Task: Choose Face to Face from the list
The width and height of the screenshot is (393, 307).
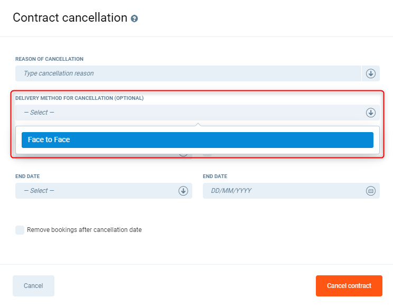Action: click(197, 140)
